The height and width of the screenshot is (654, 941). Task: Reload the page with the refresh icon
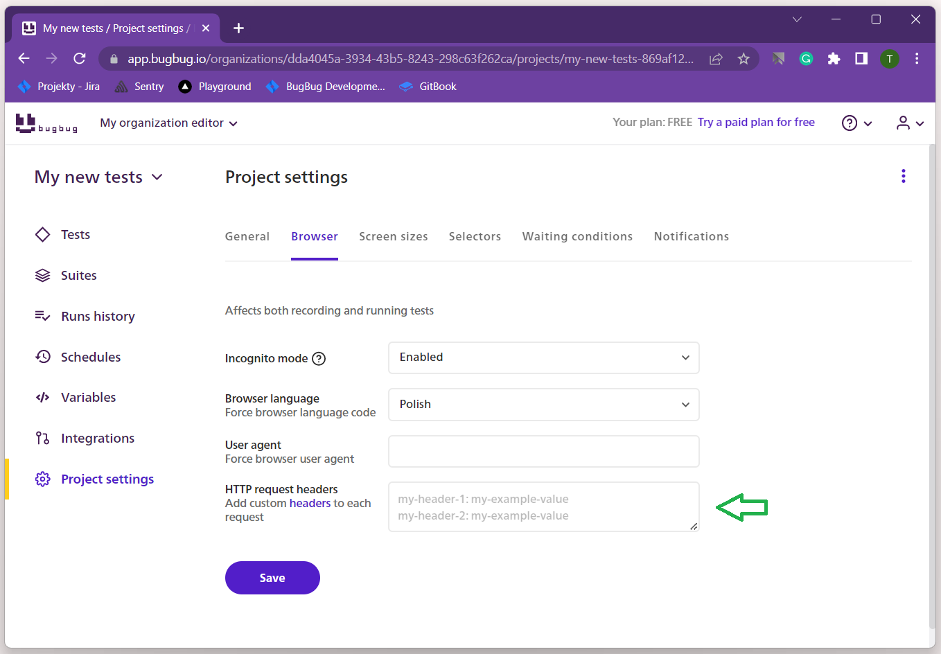click(x=80, y=59)
